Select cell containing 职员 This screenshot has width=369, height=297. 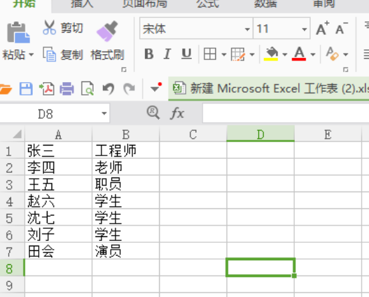point(126,184)
